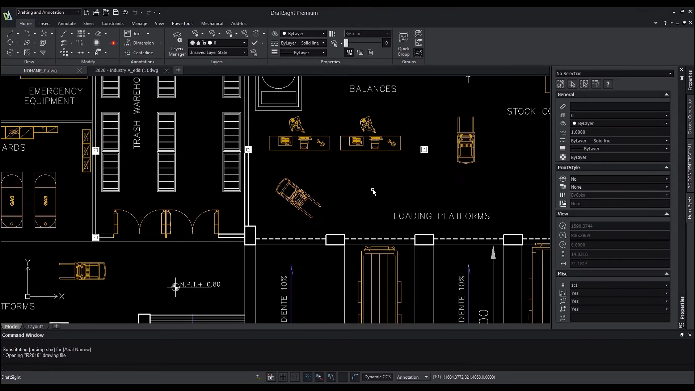Select the ByColor swatch in Properties

619,195
